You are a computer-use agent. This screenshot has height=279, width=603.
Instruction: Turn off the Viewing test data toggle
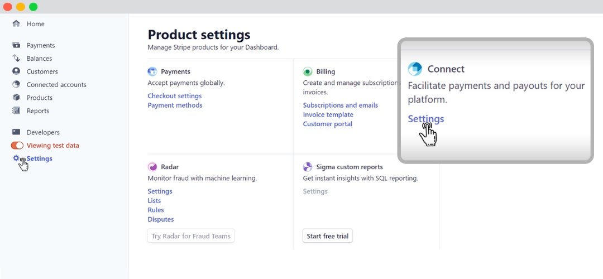click(17, 146)
